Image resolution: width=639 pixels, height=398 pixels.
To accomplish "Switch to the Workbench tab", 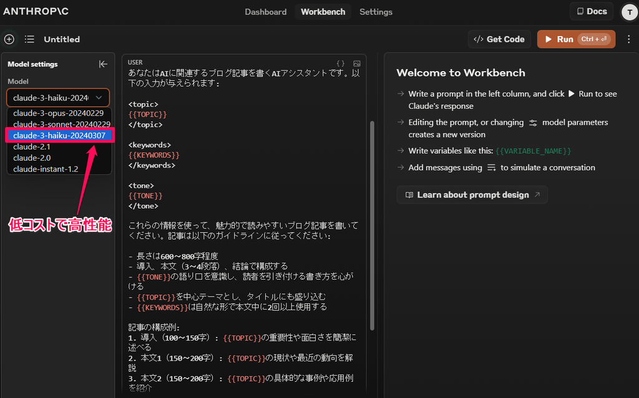I will click(x=323, y=12).
